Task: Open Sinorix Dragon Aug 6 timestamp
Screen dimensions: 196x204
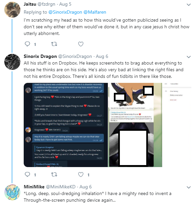Action: [x=102, y=56]
